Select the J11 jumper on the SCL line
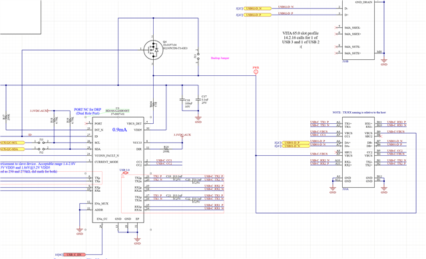Screen dimensions: 426x259 [41, 142]
